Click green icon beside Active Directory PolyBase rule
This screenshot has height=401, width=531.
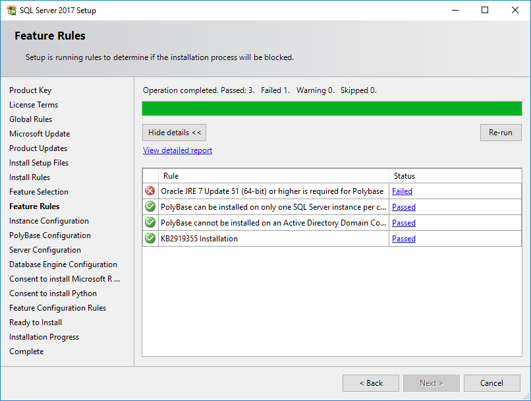150,222
